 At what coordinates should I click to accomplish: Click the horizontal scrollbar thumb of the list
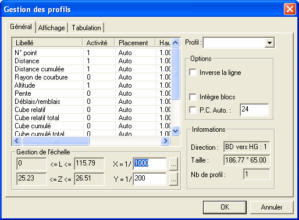pos(56,140)
